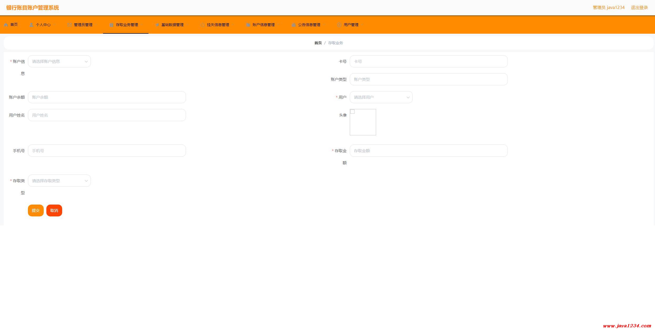
Task: Click the paper plane icon for 基础数据管理
Action: pyautogui.click(x=157, y=25)
